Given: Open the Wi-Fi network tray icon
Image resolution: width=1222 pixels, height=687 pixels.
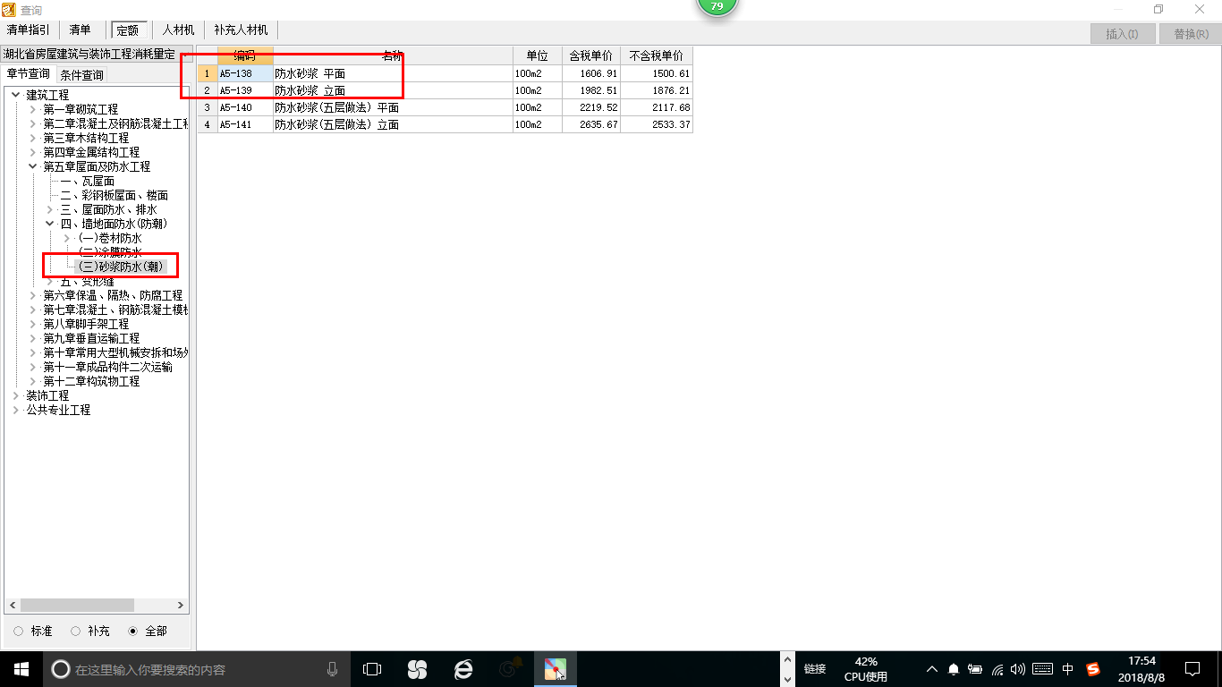Looking at the screenshot, I should coord(997,668).
